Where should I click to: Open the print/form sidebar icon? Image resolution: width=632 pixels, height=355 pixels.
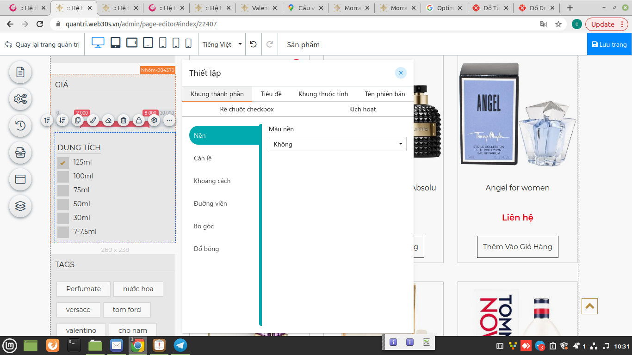click(x=20, y=153)
